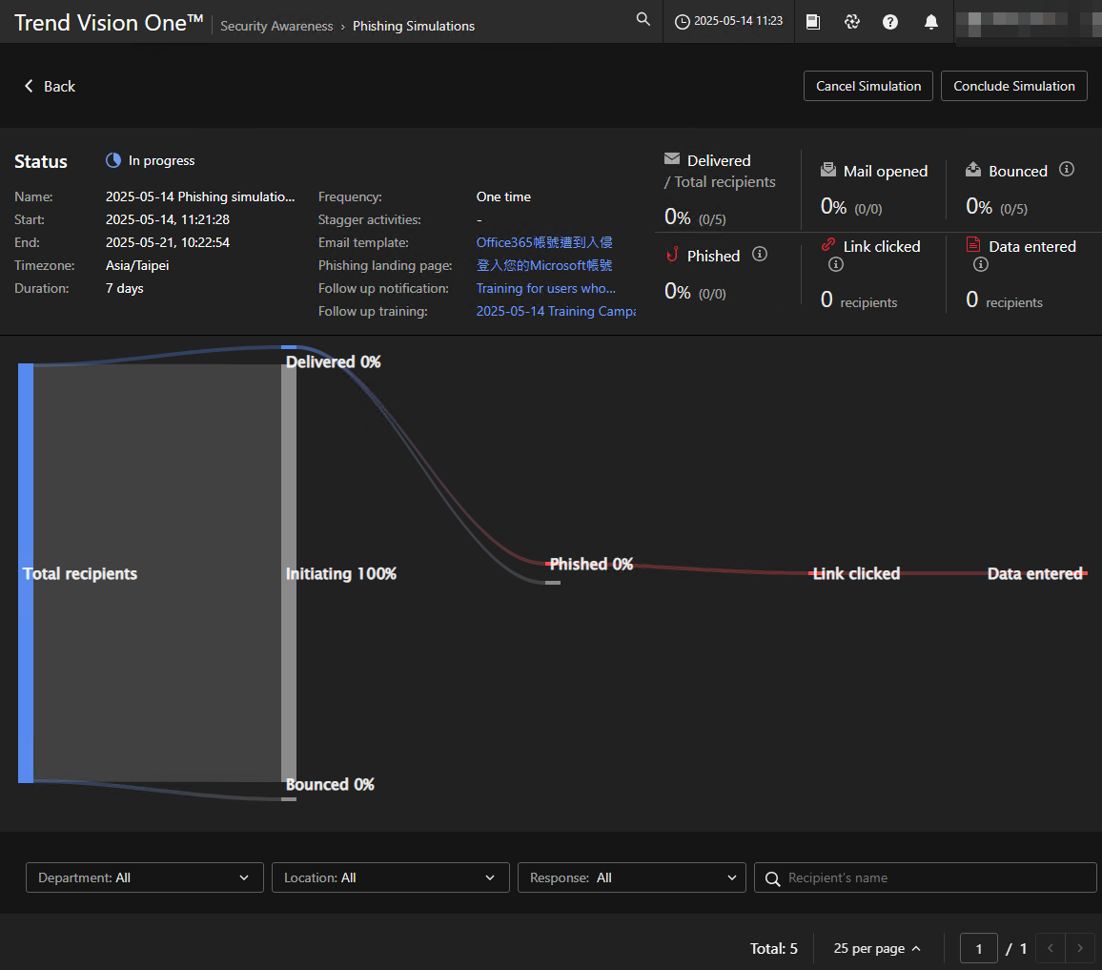Select Phishing Simulations breadcrumb item
The image size is (1102, 970).
[x=414, y=26]
